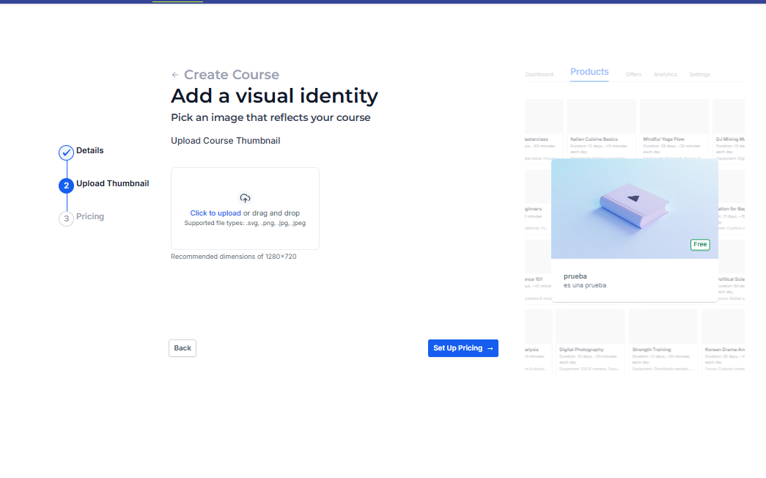Click the 'Click to upload' link
Screen dimensions: 766x478
coord(216,213)
